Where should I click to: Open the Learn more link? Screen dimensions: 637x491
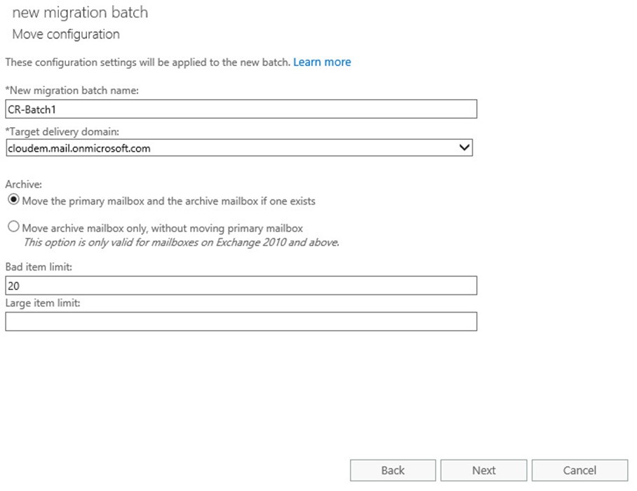tap(322, 63)
